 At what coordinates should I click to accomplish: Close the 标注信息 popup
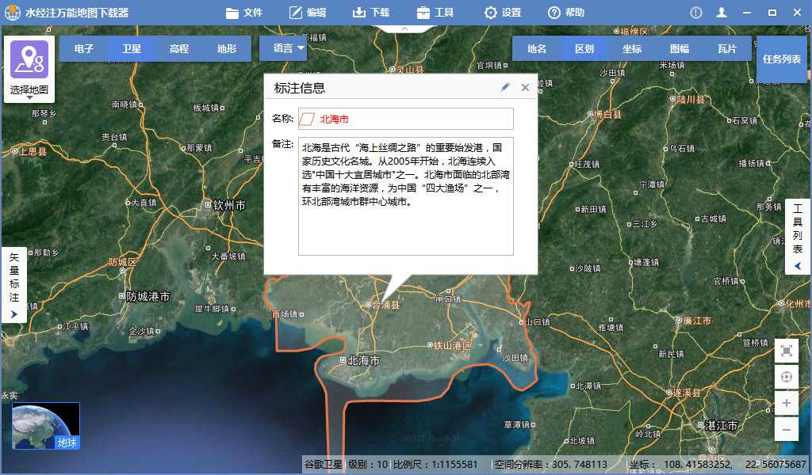[525, 87]
